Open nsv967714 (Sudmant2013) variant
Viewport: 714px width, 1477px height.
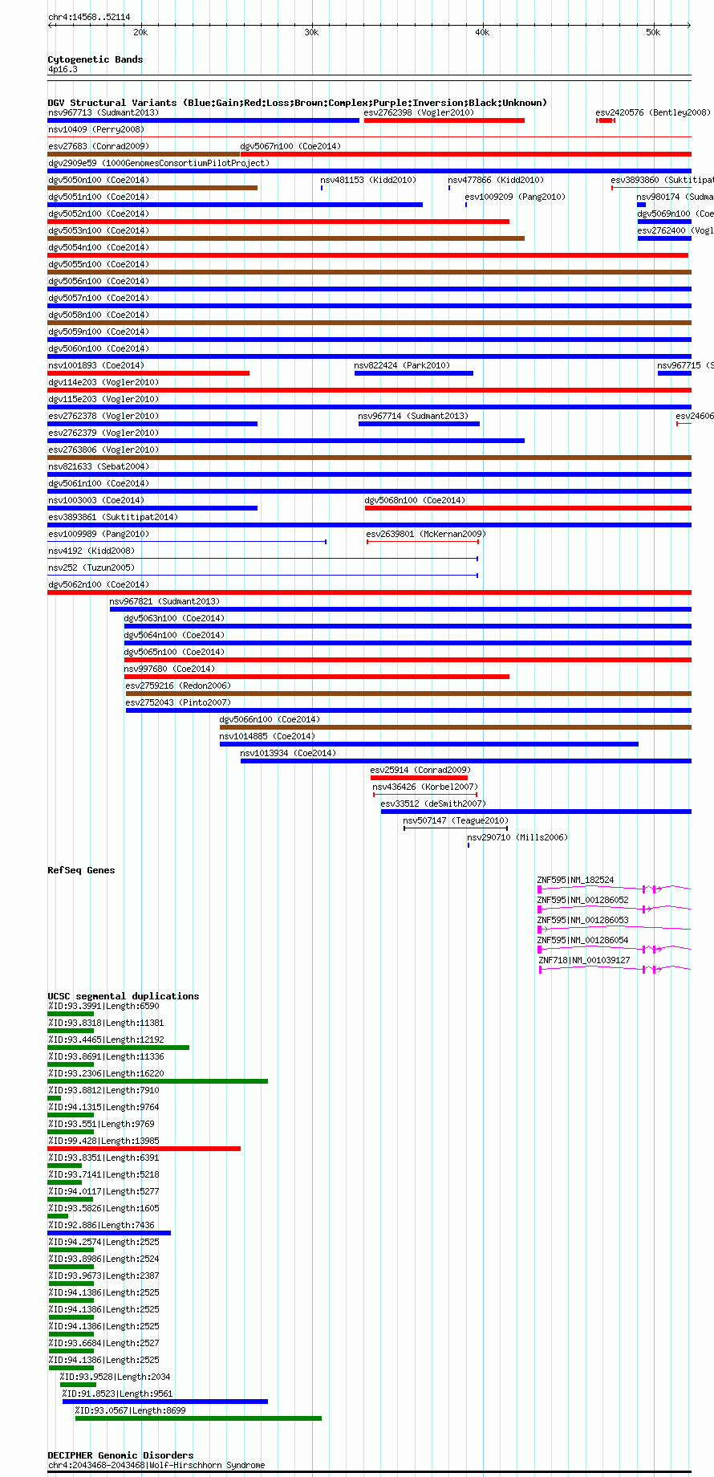[419, 424]
